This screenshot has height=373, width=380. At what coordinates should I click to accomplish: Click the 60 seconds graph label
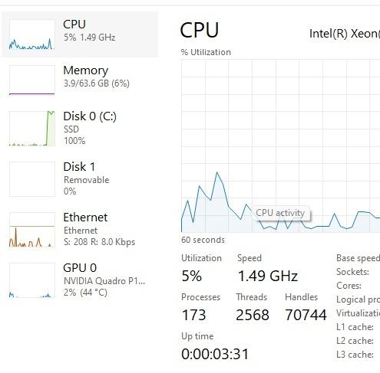point(203,240)
